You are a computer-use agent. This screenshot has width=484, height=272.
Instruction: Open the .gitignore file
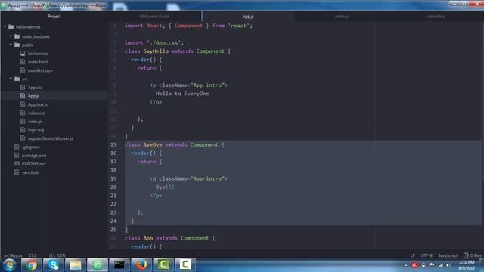pyautogui.click(x=31, y=147)
